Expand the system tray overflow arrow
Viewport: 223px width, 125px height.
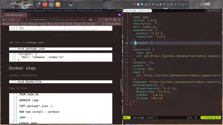(x=186, y=5)
